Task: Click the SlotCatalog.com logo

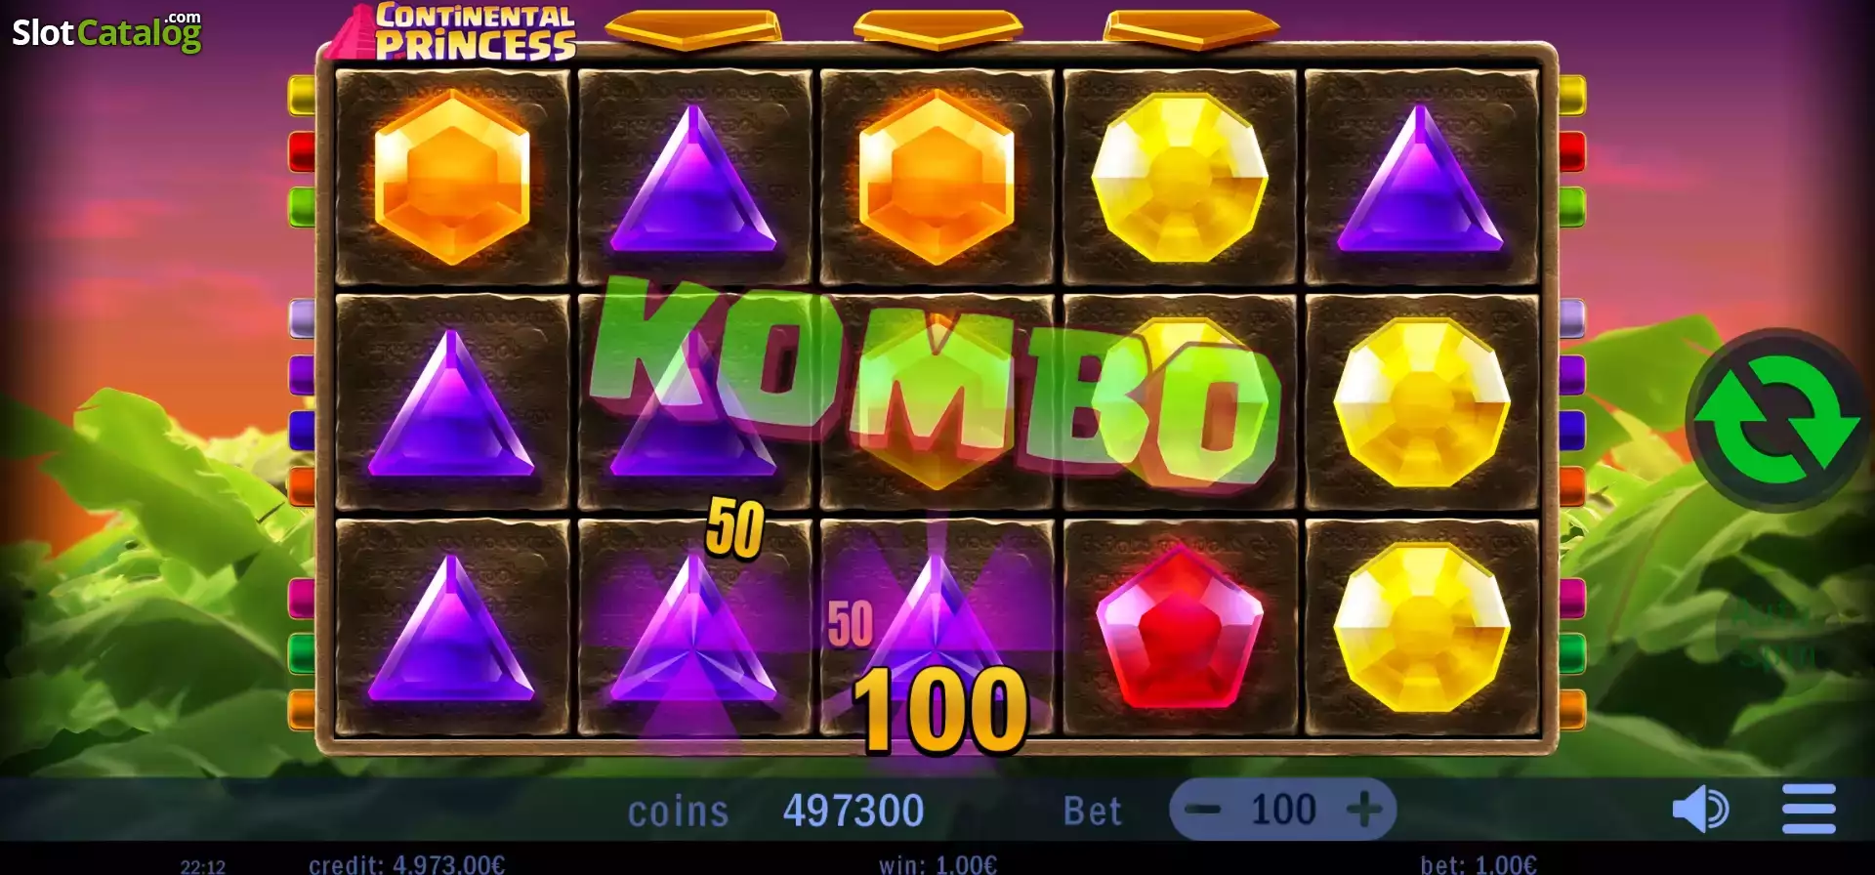Action: tap(106, 31)
